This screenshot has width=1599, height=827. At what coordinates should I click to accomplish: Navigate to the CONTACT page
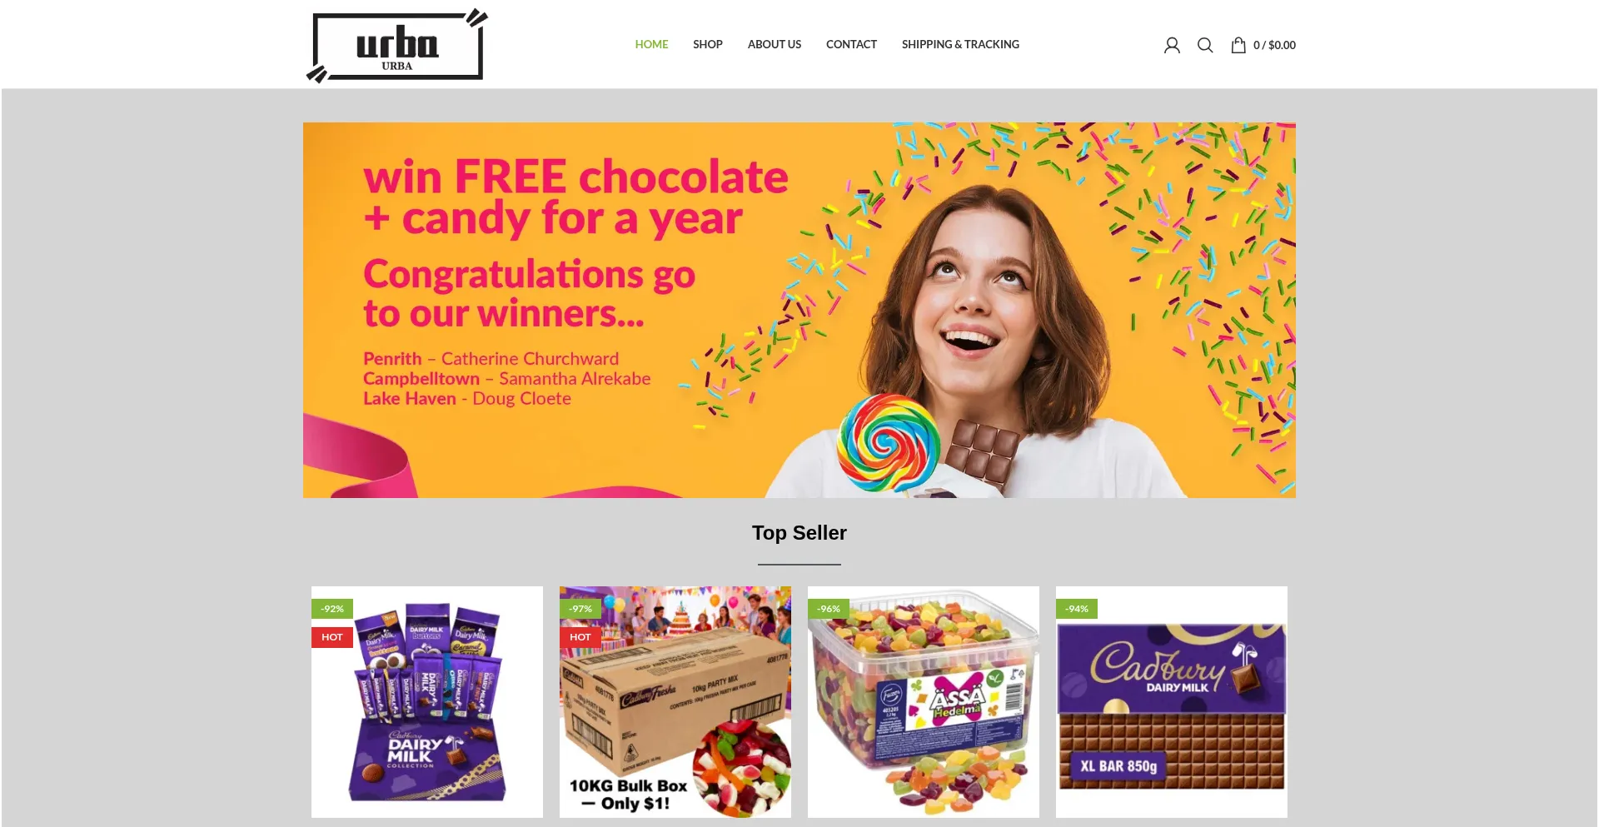coord(851,44)
